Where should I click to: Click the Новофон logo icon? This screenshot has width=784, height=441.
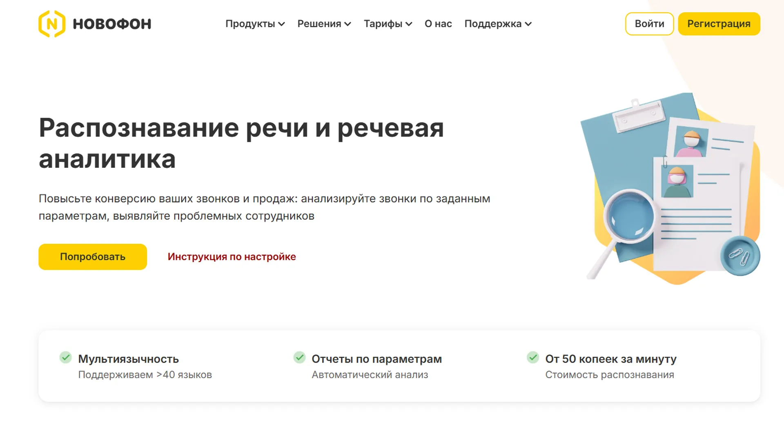tap(51, 24)
